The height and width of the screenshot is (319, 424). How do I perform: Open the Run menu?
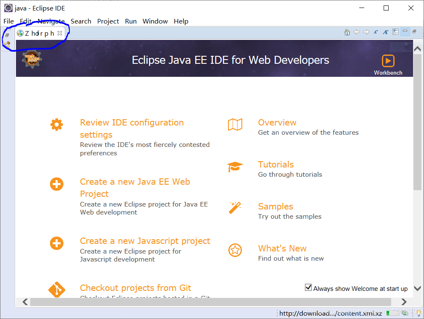pos(130,21)
